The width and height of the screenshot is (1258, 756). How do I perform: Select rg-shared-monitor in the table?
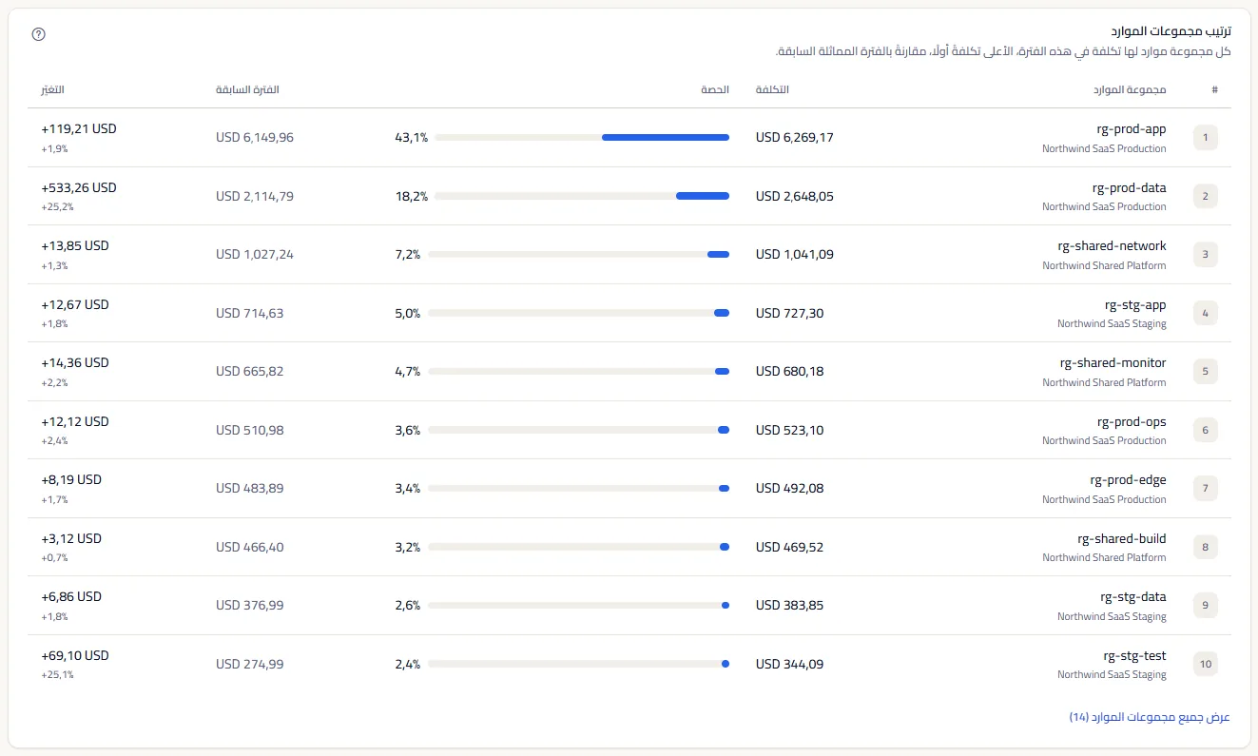click(1113, 362)
